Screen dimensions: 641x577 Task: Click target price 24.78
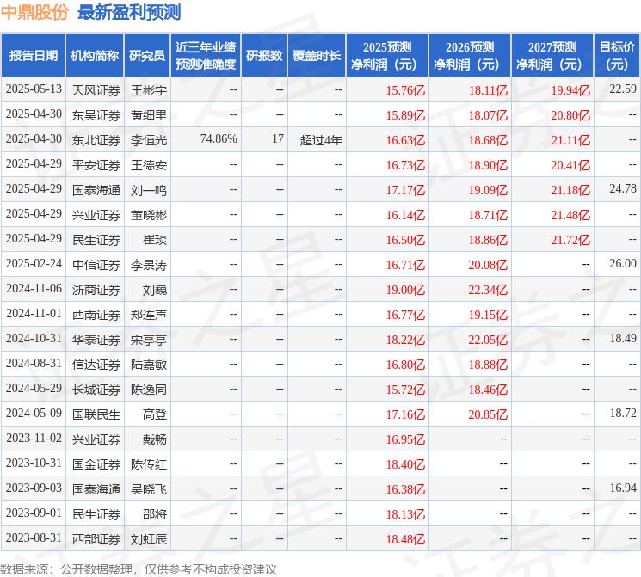tap(623, 189)
